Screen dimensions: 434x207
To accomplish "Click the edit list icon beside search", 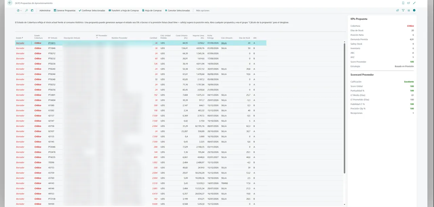I will pos(32,10).
